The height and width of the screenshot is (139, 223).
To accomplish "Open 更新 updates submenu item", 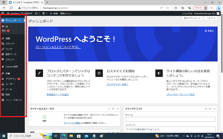I will tap(6, 31).
